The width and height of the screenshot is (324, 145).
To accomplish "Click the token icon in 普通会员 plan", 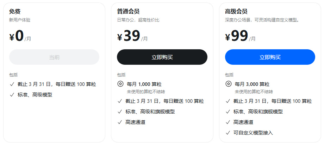I will point(120,84).
